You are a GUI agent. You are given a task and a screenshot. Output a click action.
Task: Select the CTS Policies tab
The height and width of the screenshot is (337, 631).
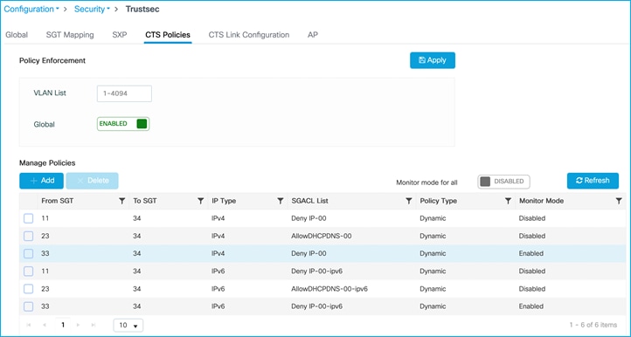[x=168, y=35]
